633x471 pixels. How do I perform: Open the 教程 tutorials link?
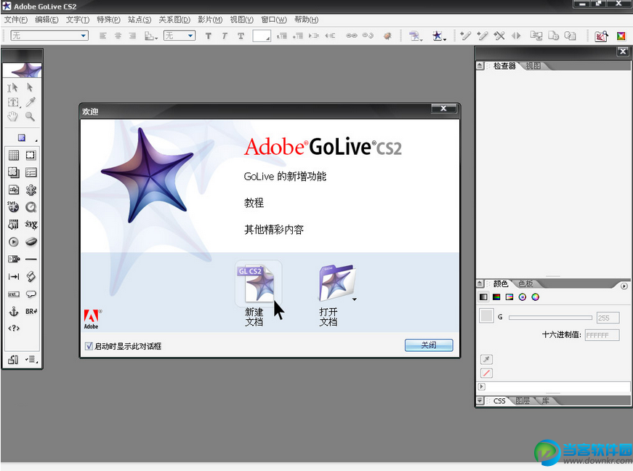point(254,203)
